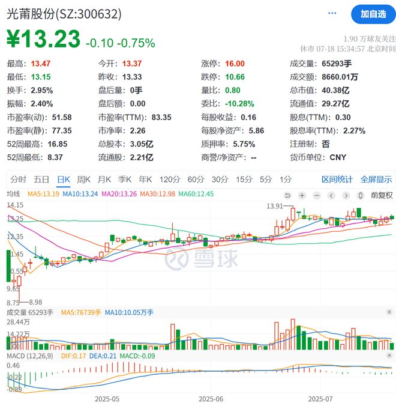Click the 13.91 high marker on chart
The image size is (396, 409).
tap(275, 206)
